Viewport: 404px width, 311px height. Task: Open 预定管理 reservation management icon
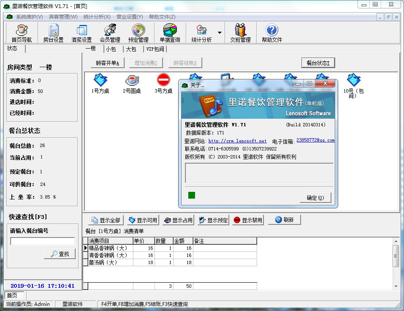tap(138, 33)
